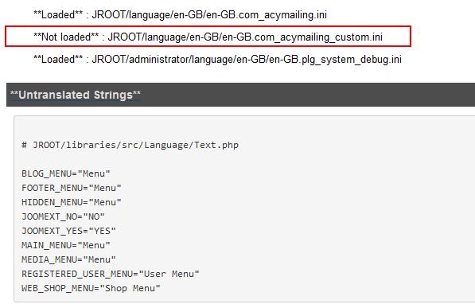Click the HIDDEN_MENU="Menu" line

click(72, 202)
